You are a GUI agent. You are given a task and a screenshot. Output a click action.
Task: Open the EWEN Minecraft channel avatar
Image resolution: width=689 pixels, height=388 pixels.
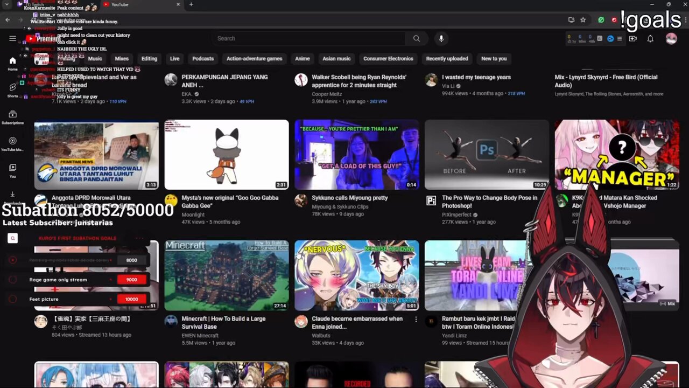click(171, 321)
